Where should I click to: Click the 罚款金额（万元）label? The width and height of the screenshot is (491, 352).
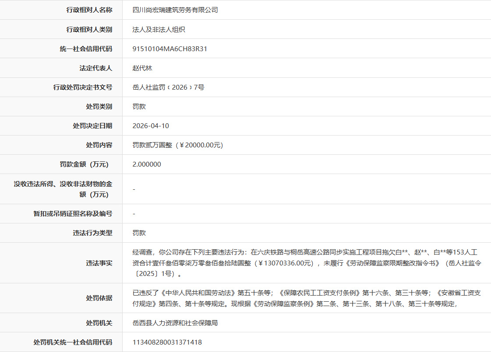85,164
